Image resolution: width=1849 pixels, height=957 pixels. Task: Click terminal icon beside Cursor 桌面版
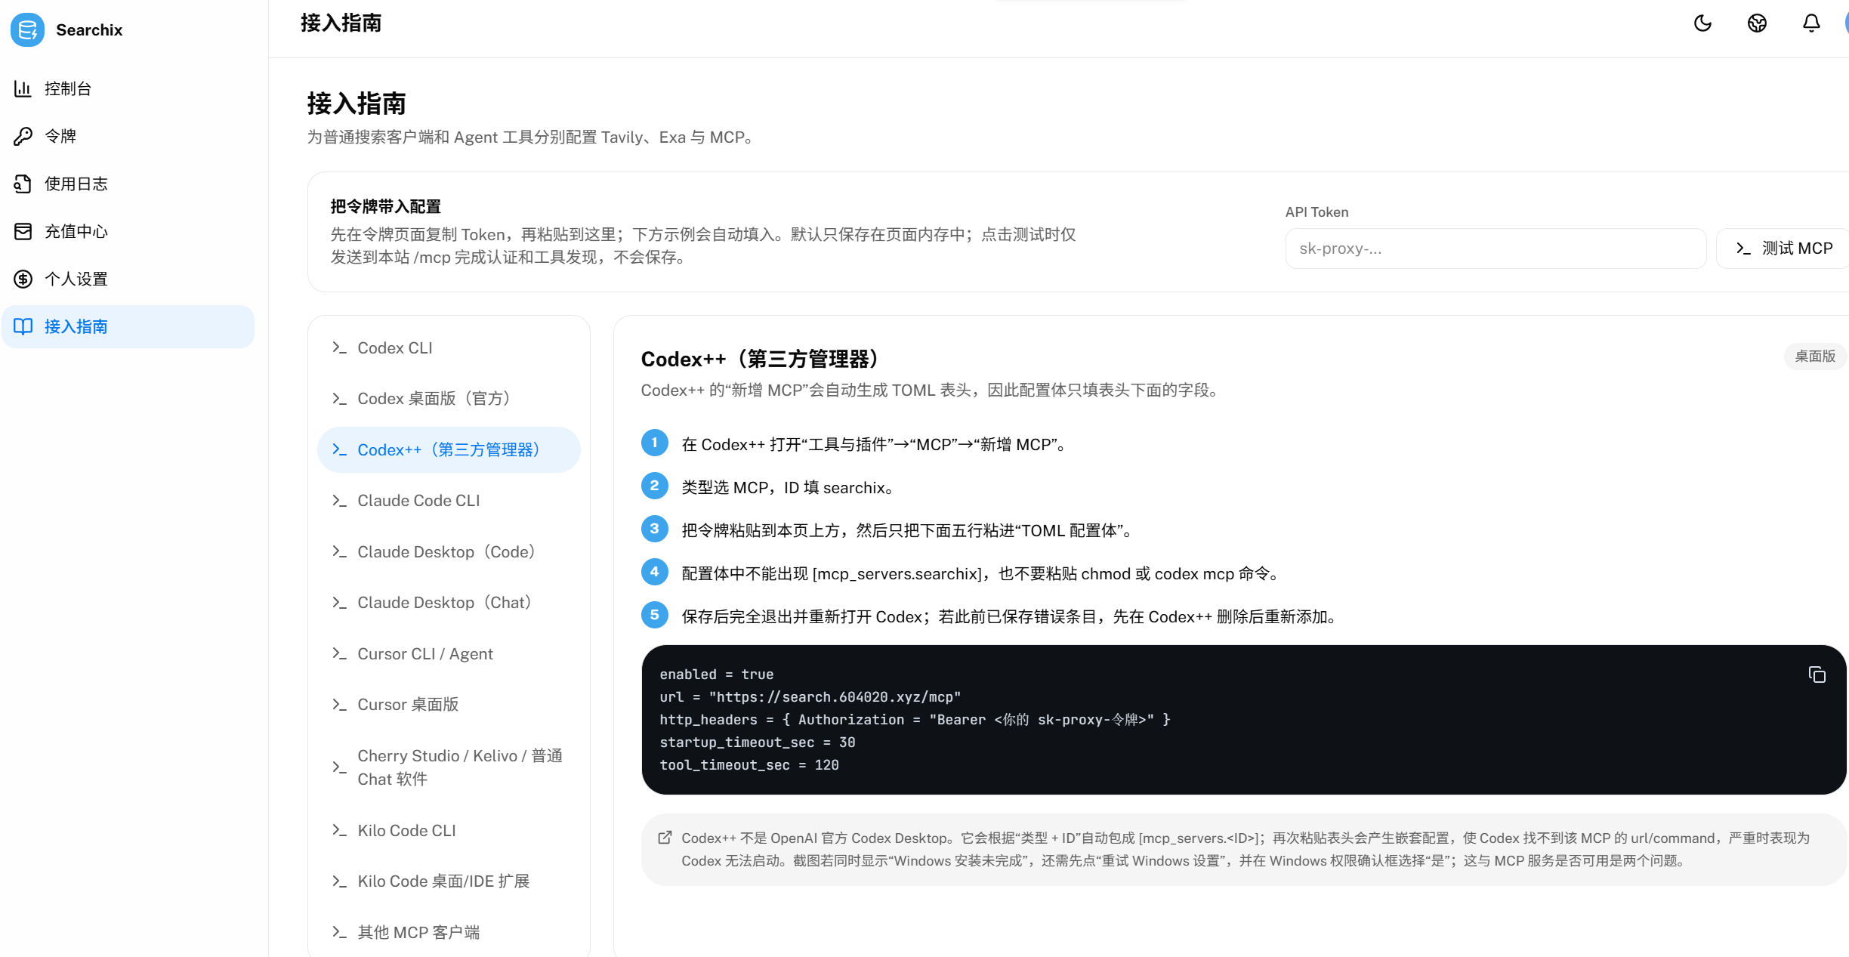tap(339, 705)
